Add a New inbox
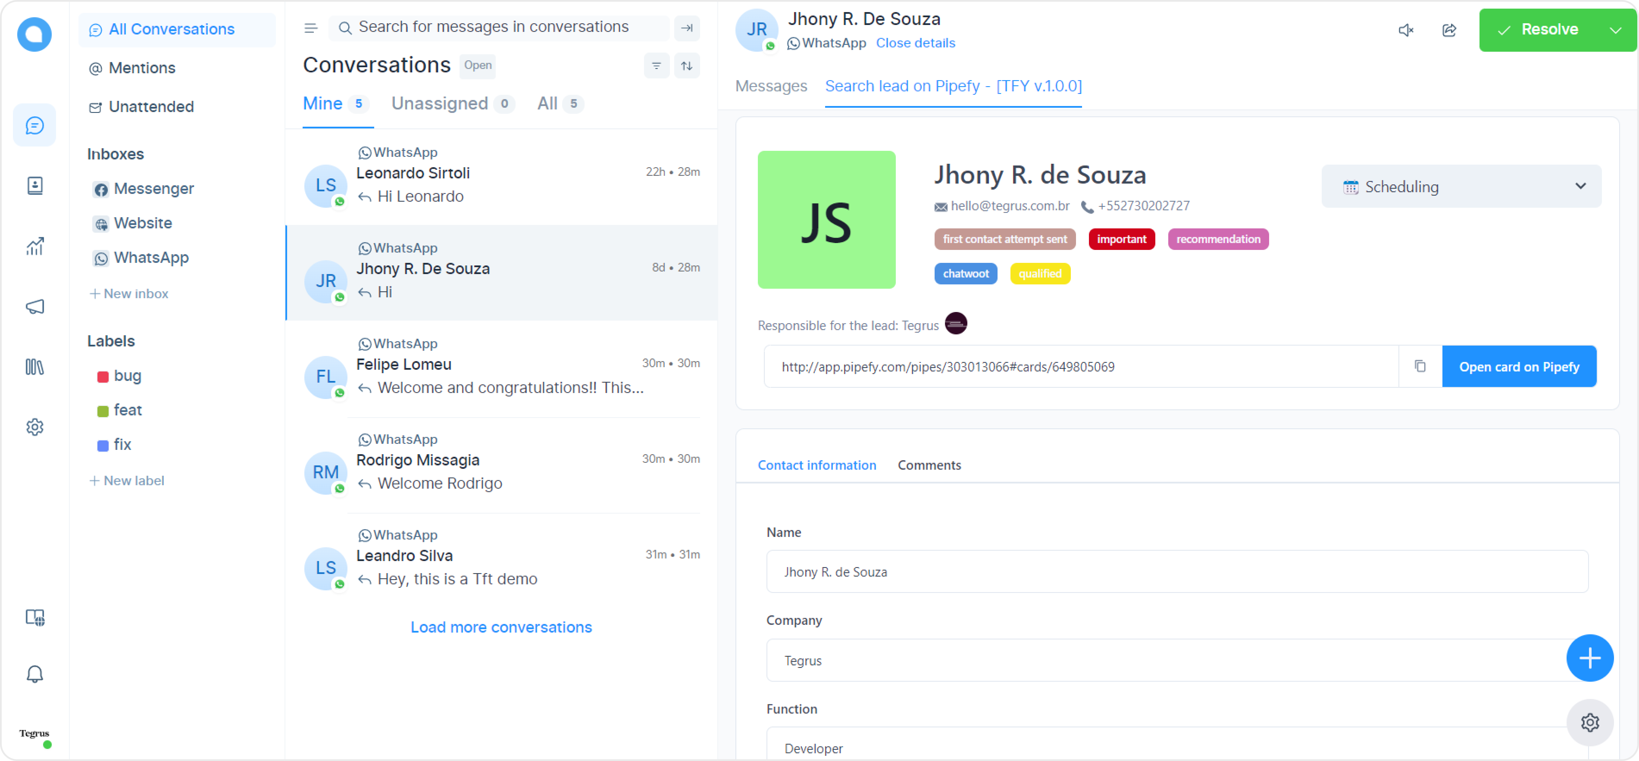The height and width of the screenshot is (761, 1639). 129,293
